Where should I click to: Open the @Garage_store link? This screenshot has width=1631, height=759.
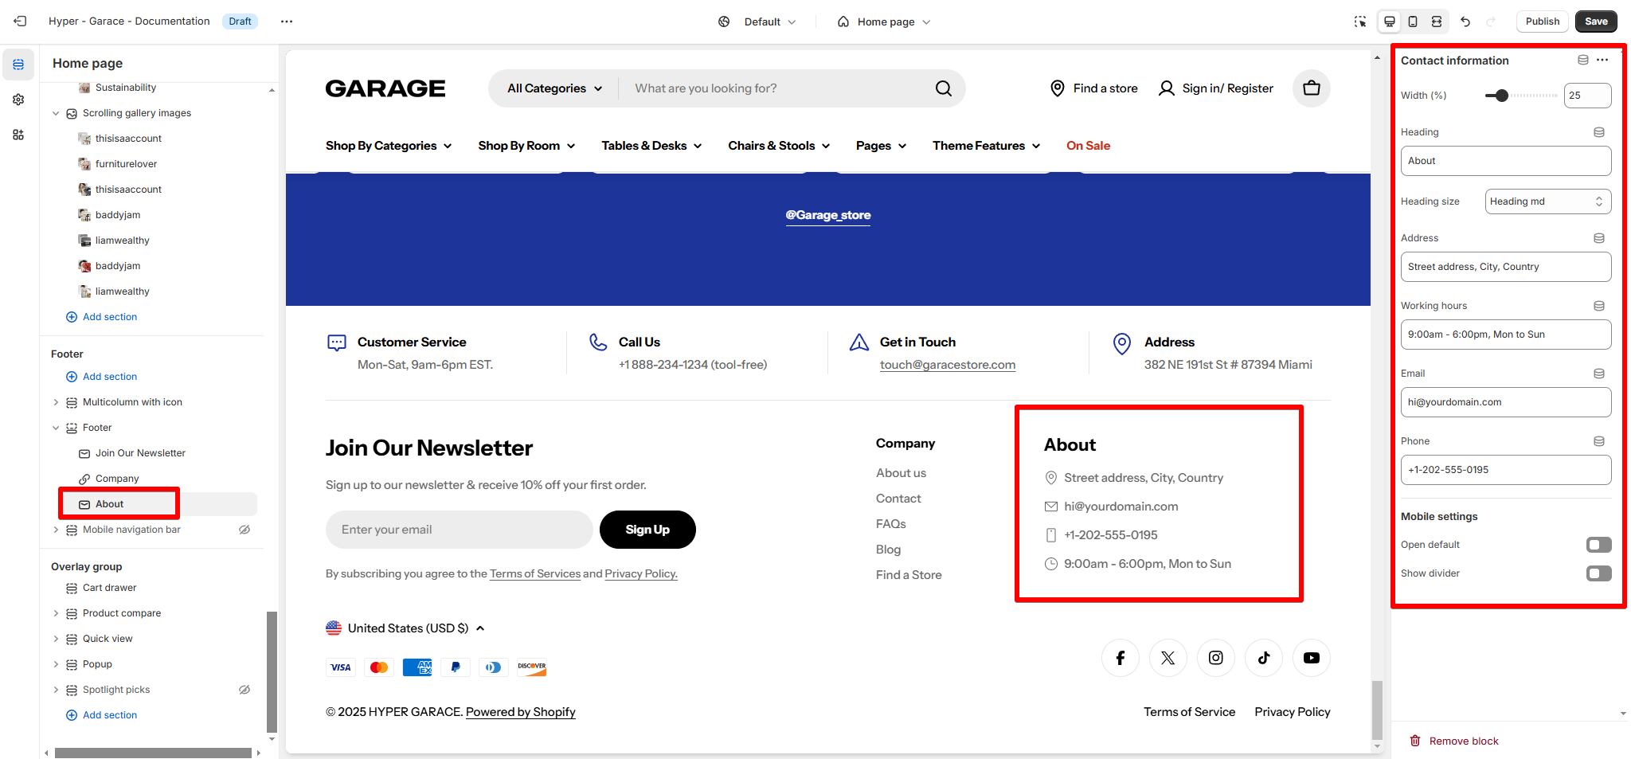pyautogui.click(x=828, y=215)
